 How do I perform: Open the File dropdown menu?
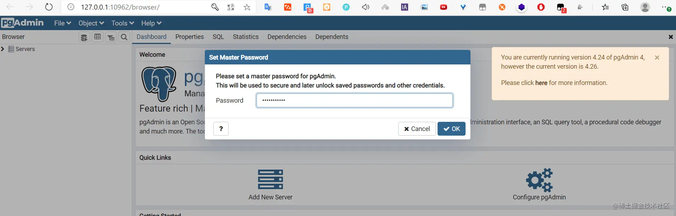pyautogui.click(x=62, y=23)
